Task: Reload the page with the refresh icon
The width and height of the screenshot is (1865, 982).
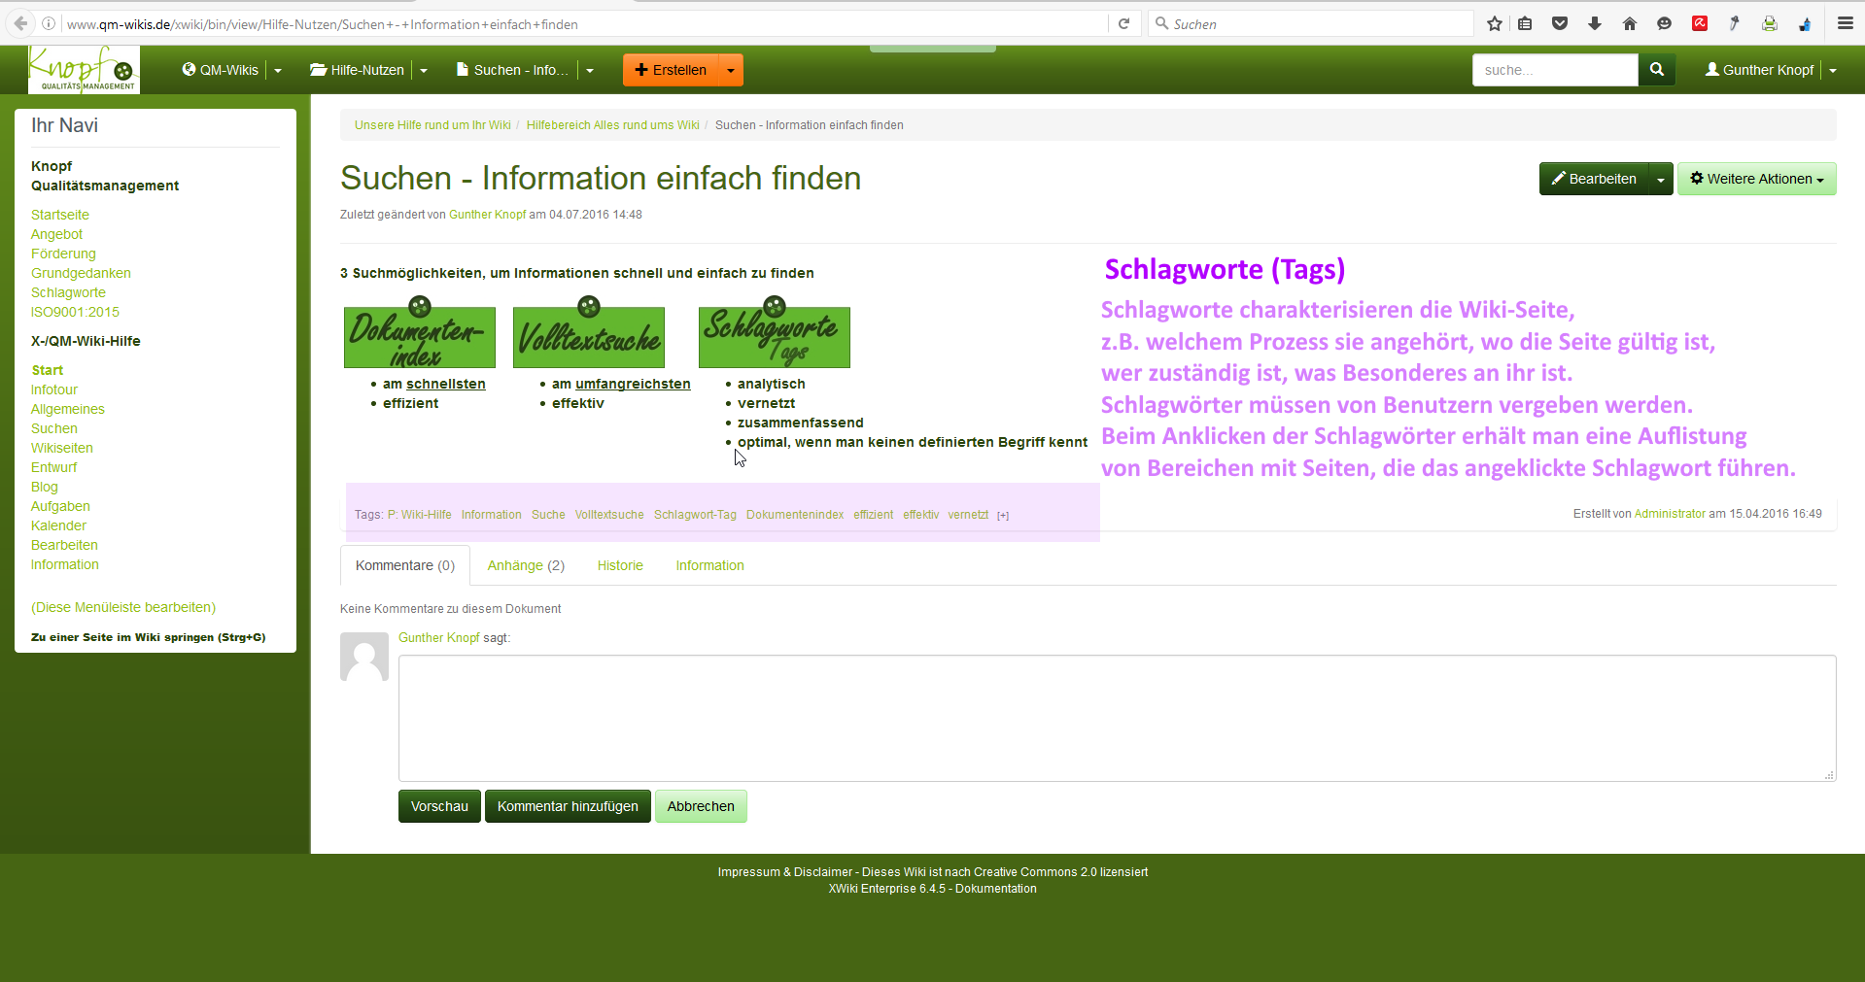Action: point(1123,24)
